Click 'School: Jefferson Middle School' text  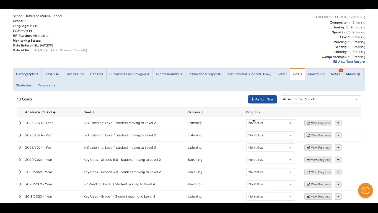pyautogui.click(x=38, y=16)
